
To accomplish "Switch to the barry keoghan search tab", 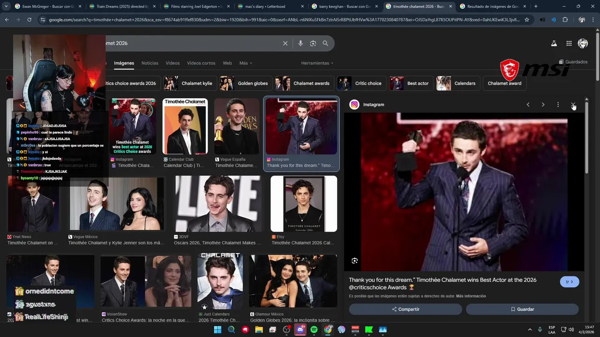I will [x=345, y=7].
